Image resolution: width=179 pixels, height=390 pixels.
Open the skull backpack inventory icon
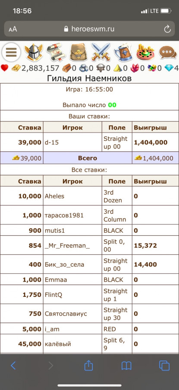pyautogui.click(x=78, y=52)
